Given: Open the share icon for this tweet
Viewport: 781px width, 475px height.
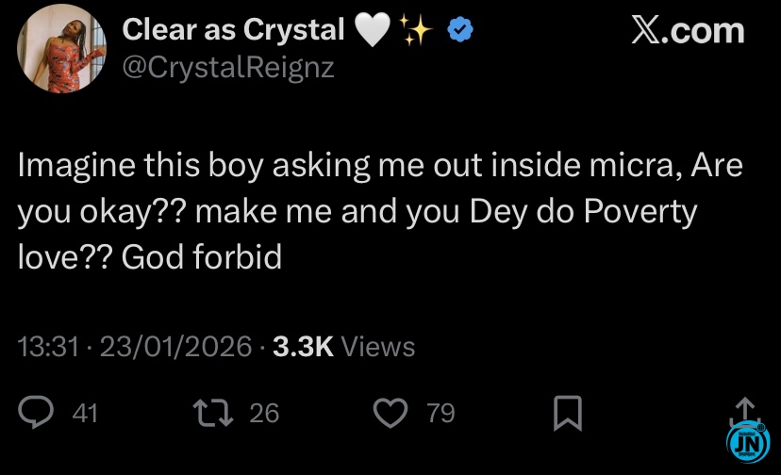Looking at the screenshot, I should [744, 409].
